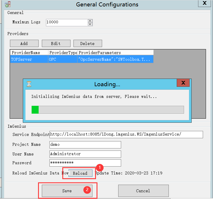Focus the Service Endpoint URL field

(126, 134)
